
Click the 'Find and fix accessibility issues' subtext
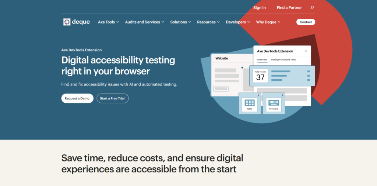click(119, 84)
